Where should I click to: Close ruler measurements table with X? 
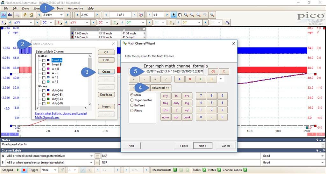tap(144, 29)
